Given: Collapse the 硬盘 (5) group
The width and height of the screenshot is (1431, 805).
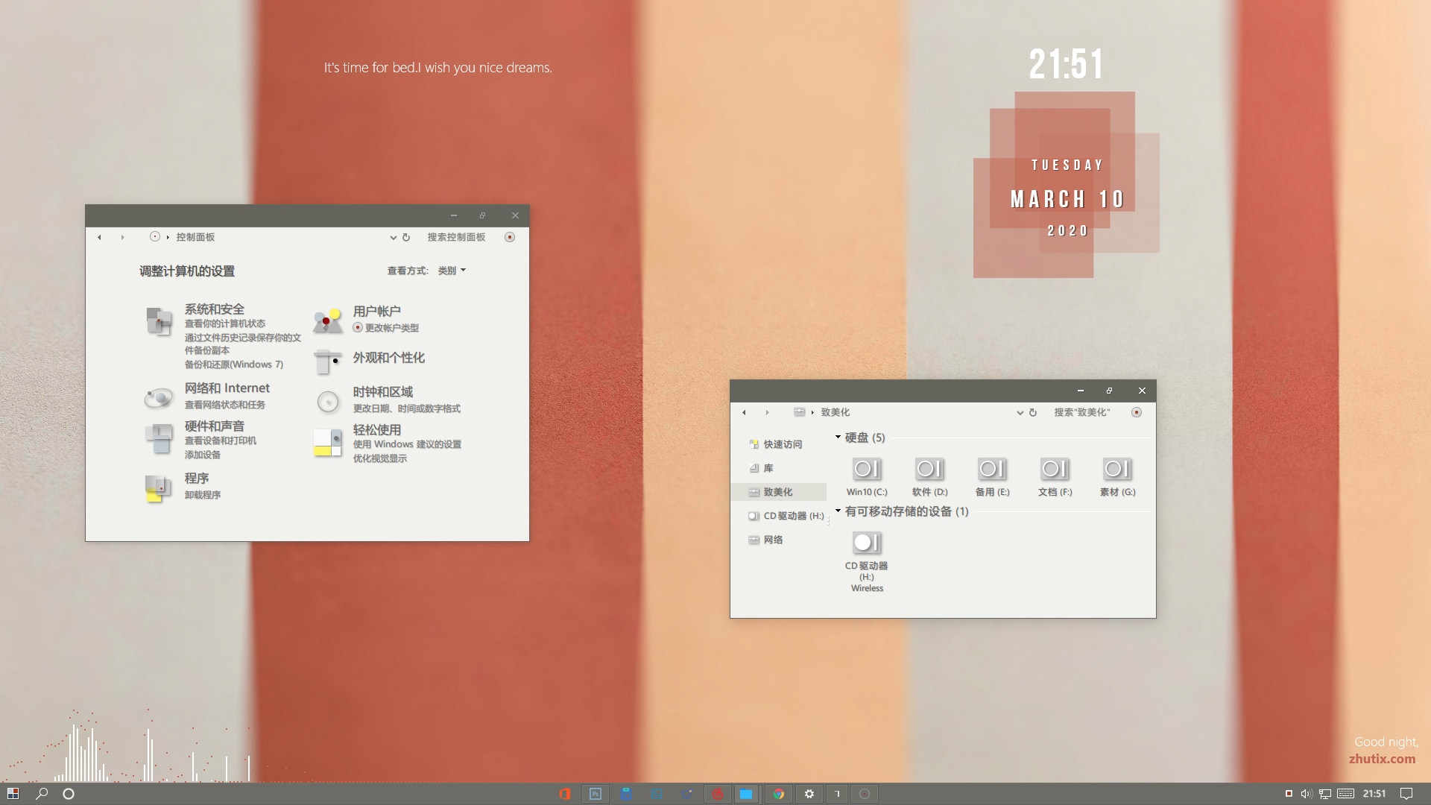Looking at the screenshot, I should 838,438.
